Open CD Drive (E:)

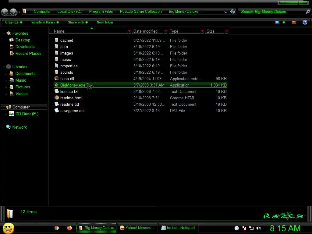click(27, 114)
